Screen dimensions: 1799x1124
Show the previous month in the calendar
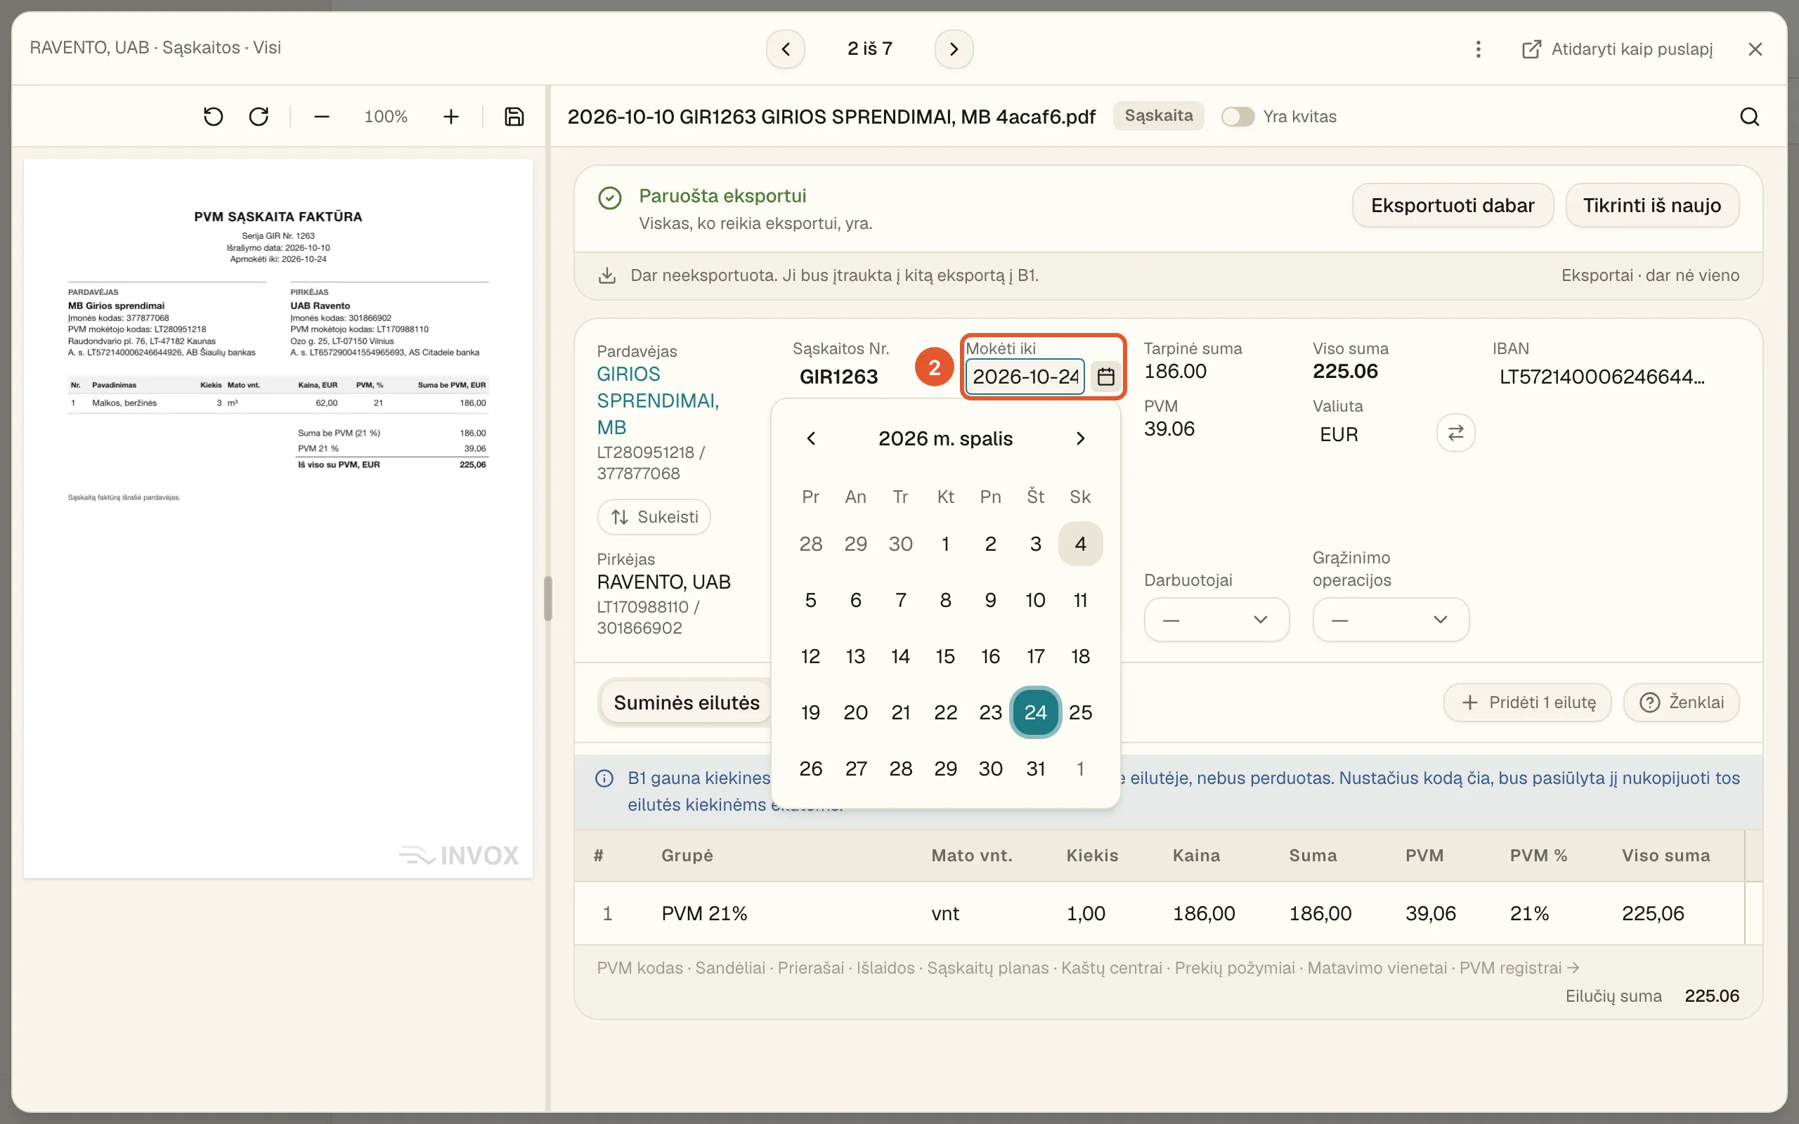(x=811, y=438)
